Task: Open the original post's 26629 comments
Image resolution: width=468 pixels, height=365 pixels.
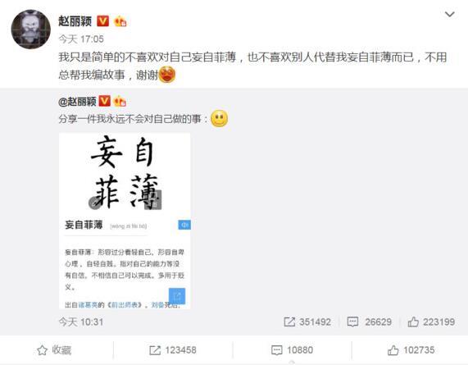Action: [370, 322]
